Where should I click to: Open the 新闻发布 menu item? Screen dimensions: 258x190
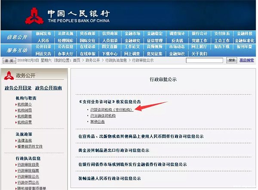[43, 34]
